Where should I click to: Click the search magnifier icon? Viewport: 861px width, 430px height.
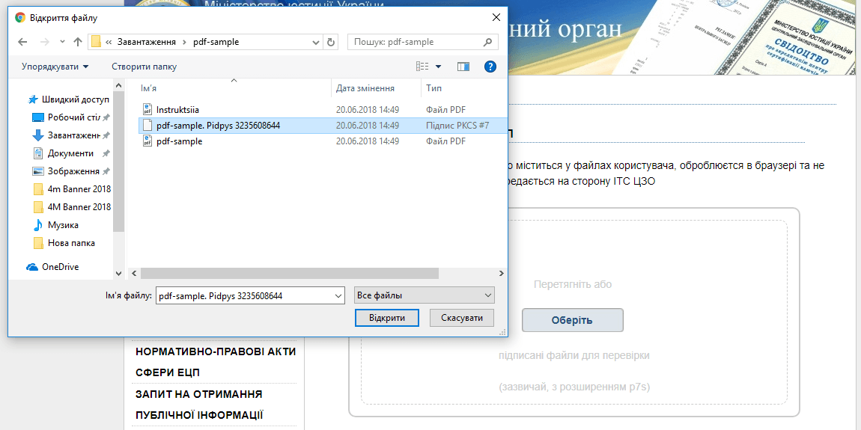pos(488,42)
